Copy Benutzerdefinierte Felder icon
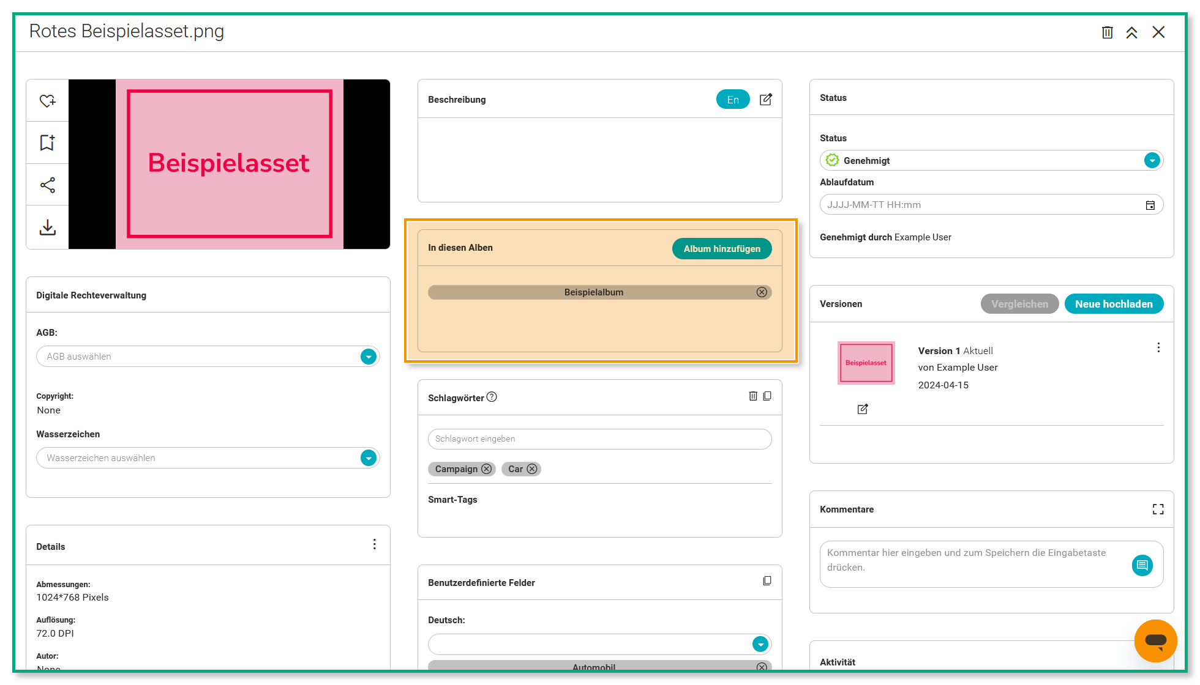The width and height of the screenshot is (1200, 685). 767,580
